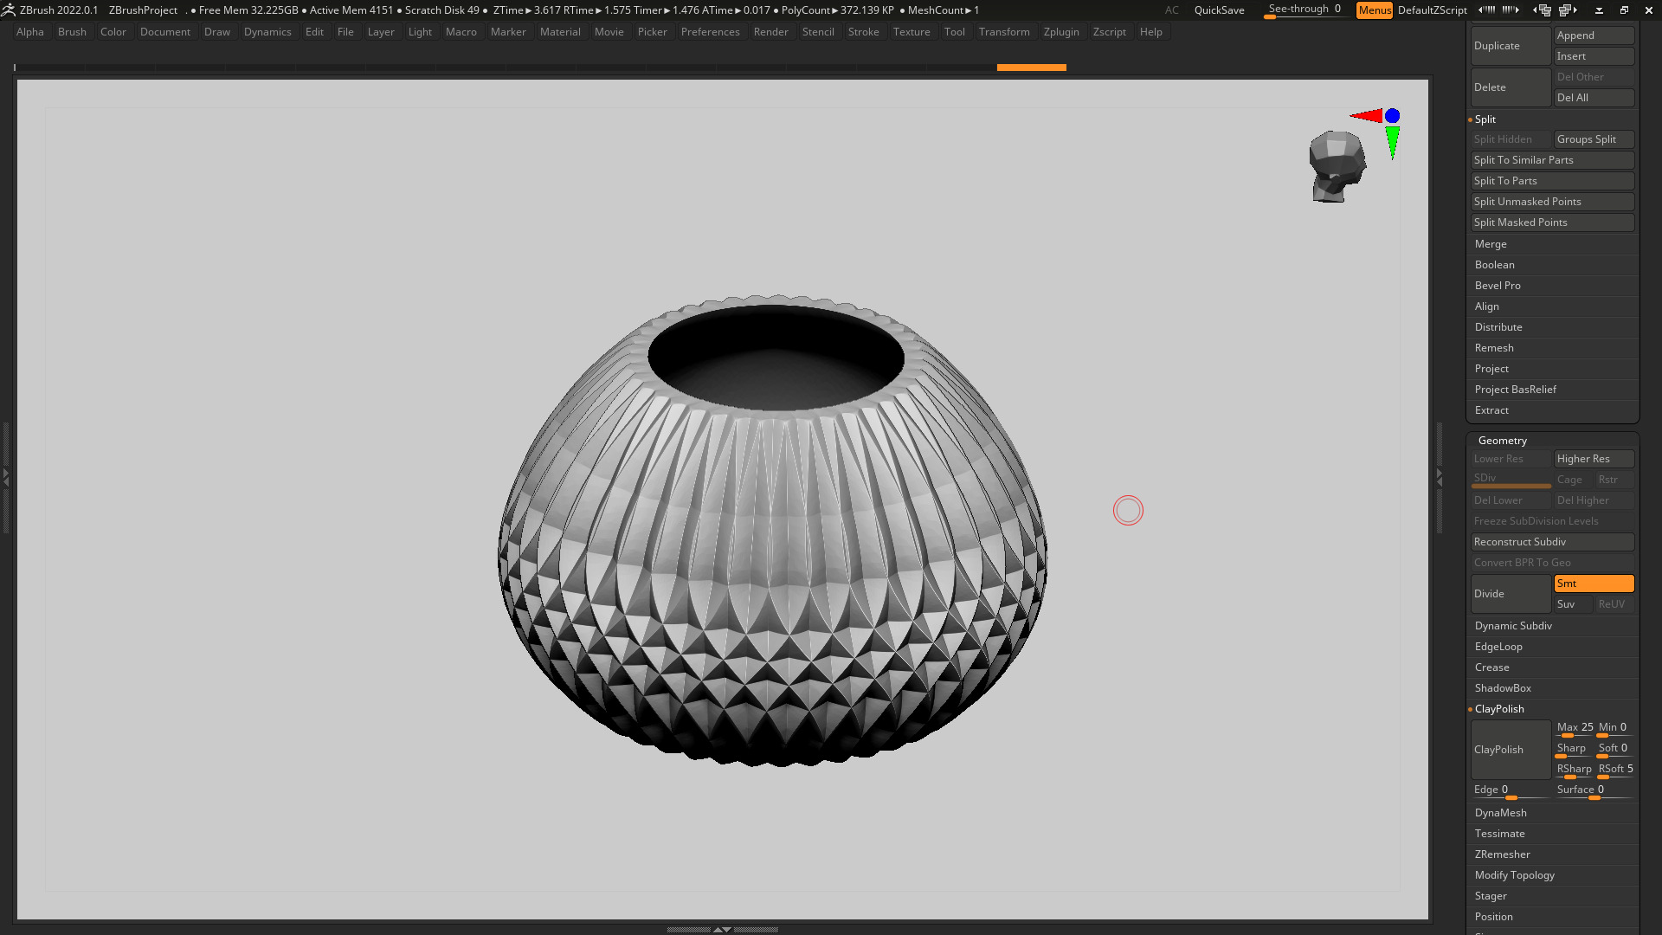Expand the Dynamic Subdiv section
Screen dimensions: 1662x935
1513,626
